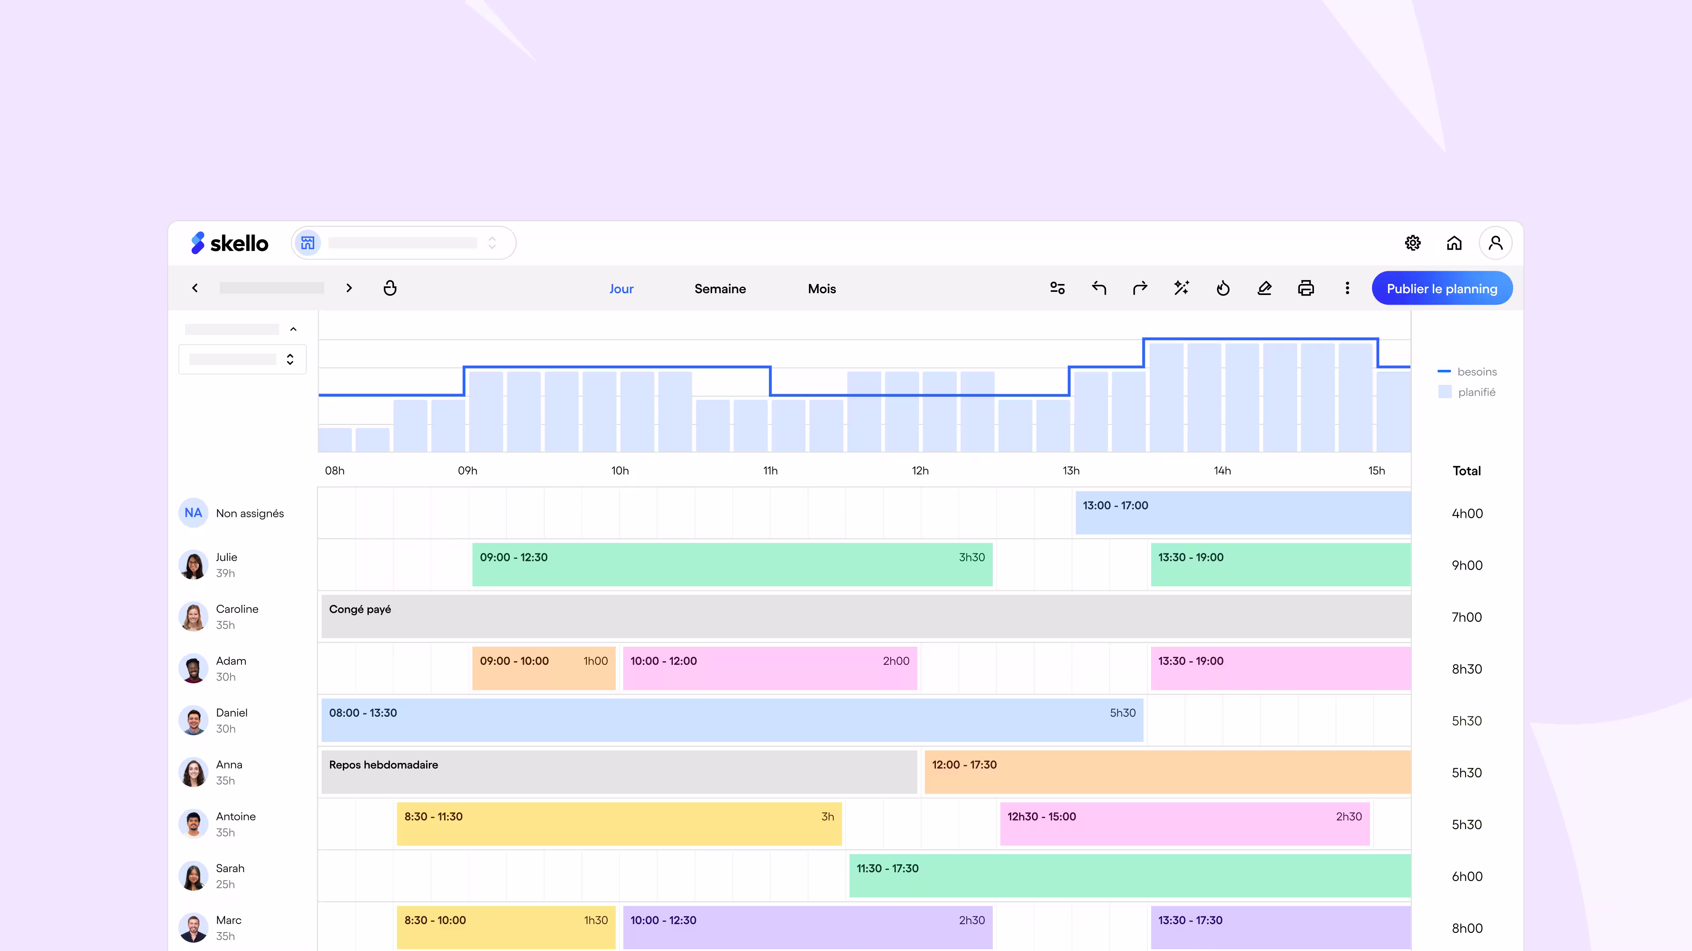Open the filters sliders icon
Image resolution: width=1692 pixels, height=951 pixels.
pos(1057,288)
